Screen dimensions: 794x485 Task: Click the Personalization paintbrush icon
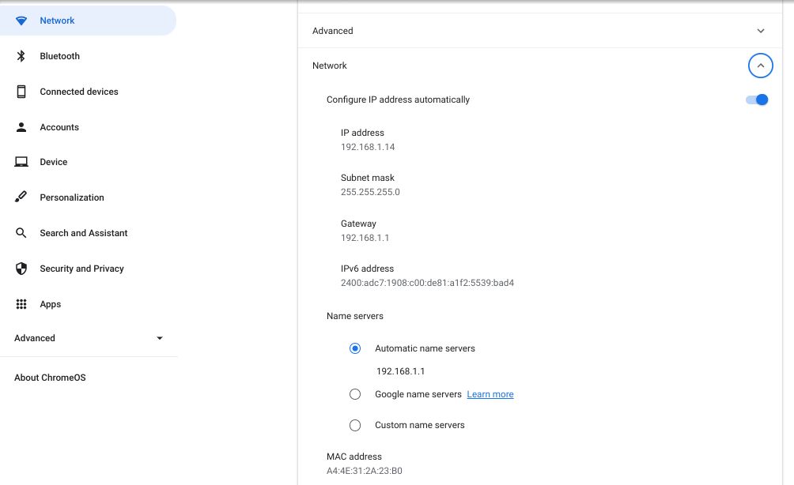(21, 197)
